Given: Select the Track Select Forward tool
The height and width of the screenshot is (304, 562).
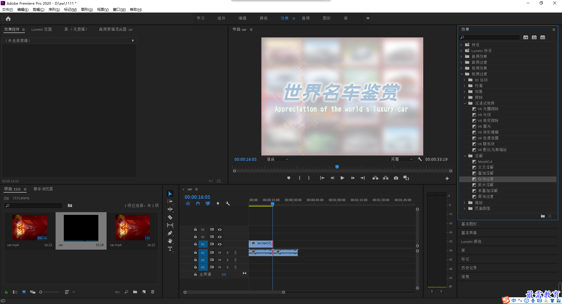Looking at the screenshot, I should [170, 202].
